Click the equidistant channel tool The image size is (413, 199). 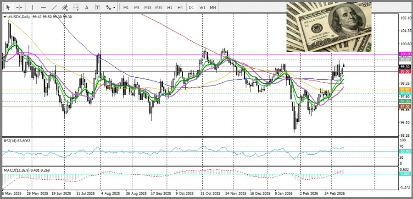pos(65,7)
